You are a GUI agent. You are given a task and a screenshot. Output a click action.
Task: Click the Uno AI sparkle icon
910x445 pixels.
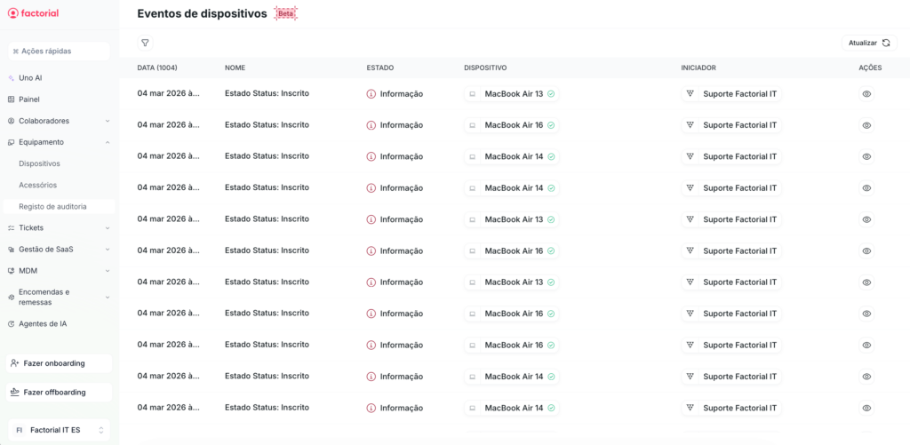click(11, 78)
